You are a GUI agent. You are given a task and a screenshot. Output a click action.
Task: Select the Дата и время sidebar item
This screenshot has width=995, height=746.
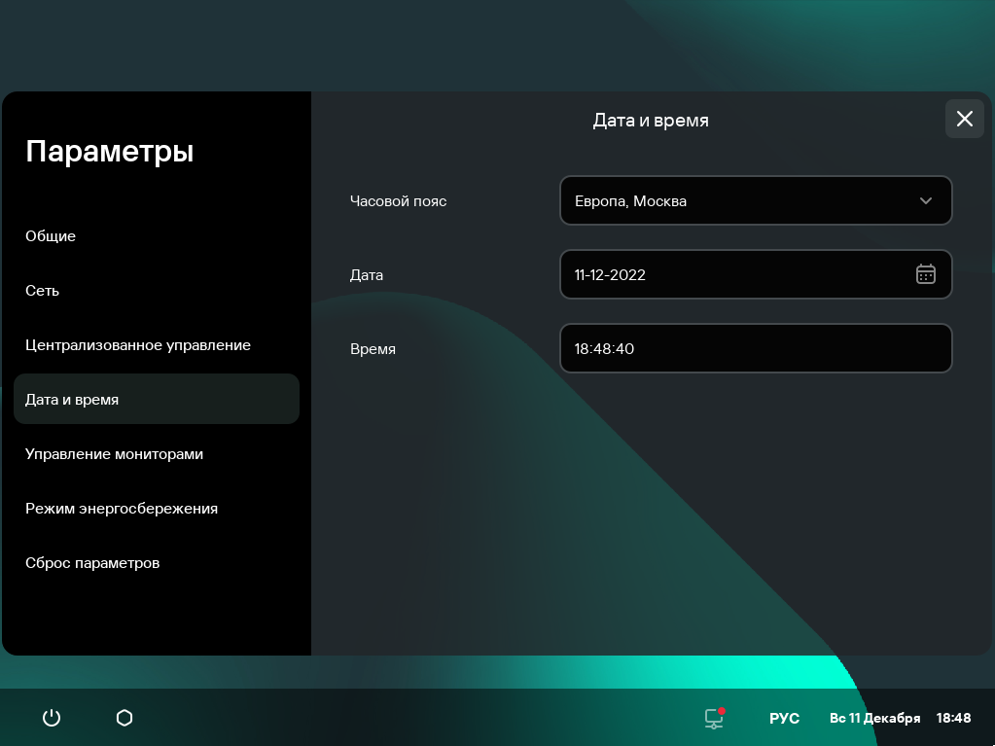coord(72,400)
